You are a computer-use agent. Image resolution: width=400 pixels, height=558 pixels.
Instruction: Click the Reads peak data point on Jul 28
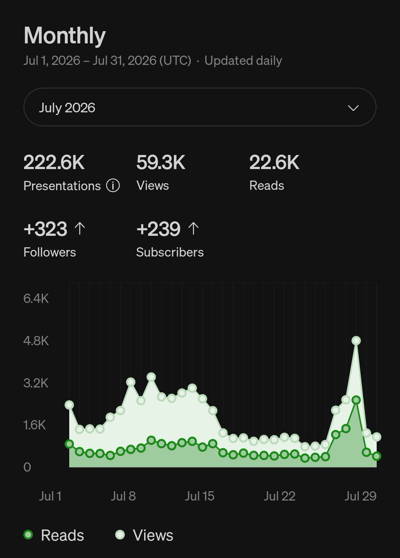click(356, 400)
